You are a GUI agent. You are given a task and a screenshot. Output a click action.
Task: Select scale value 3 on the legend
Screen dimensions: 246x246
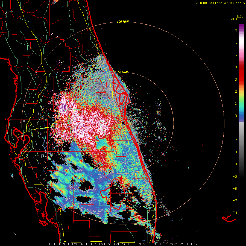click(x=236, y=79)
